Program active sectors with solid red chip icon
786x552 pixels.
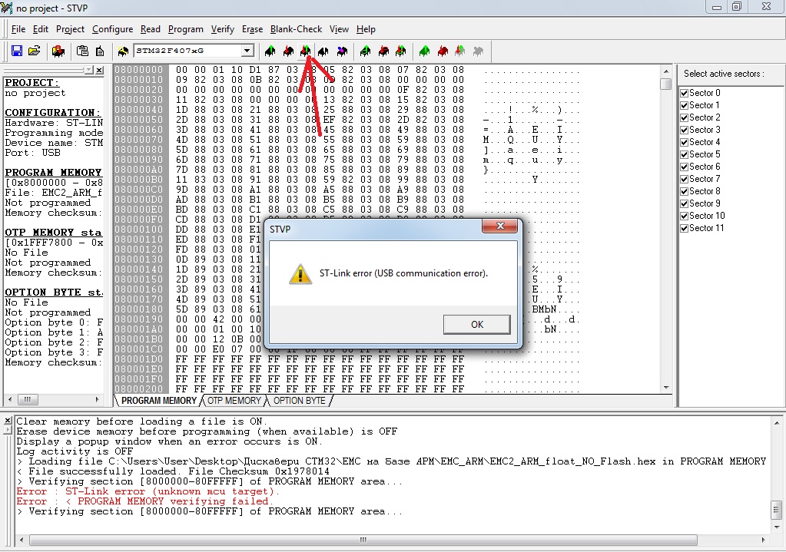click(443, 51)
